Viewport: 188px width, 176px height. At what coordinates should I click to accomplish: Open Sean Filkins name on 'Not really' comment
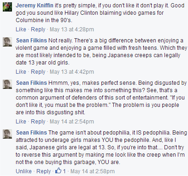pyautogui.click(x=31, y=41)
